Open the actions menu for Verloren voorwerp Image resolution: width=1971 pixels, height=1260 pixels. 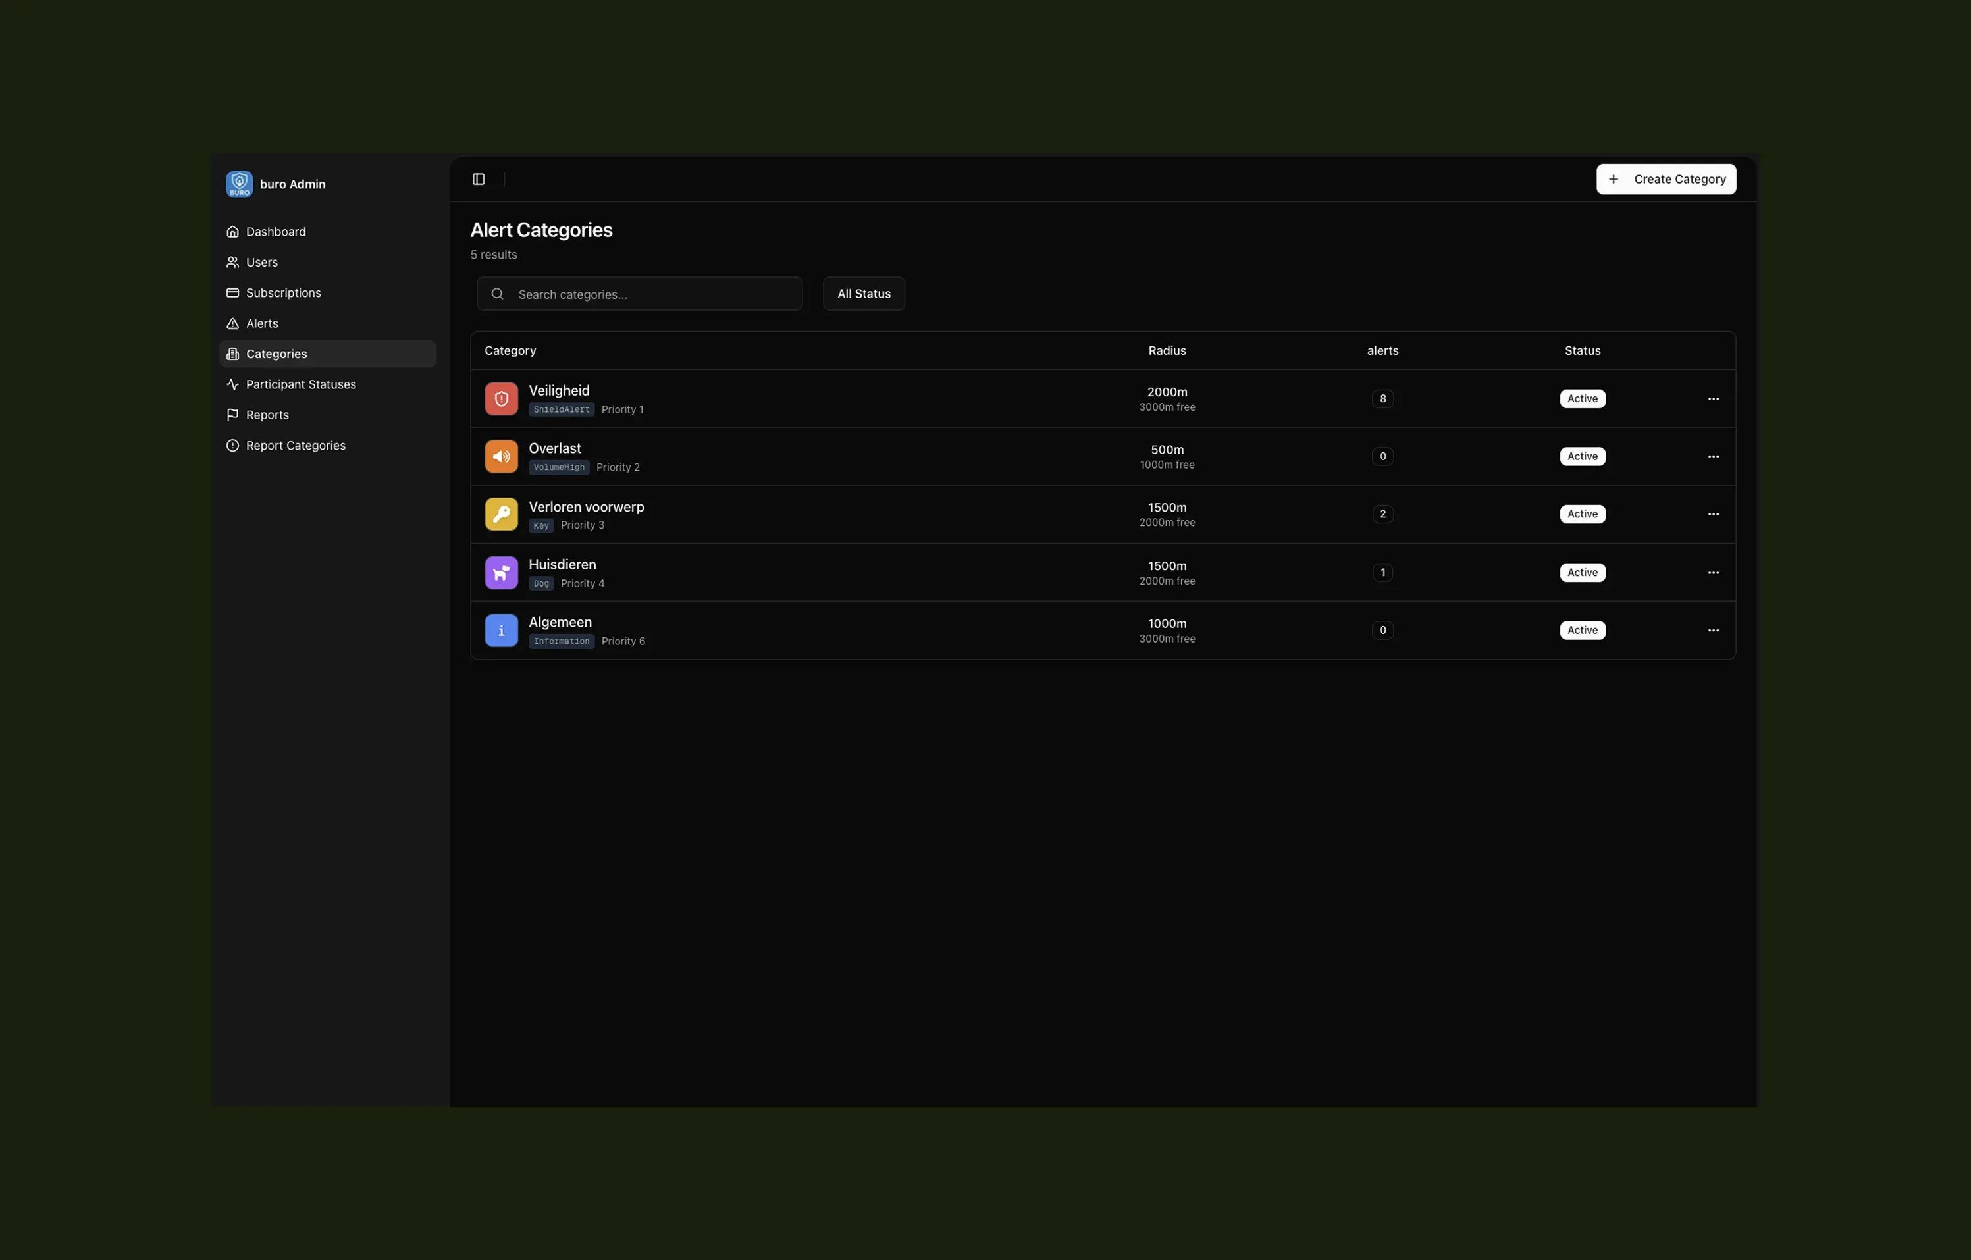point(1713,514)
